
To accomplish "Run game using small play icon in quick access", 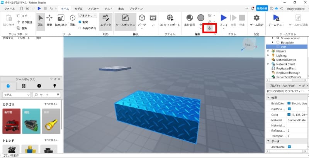I will [39, 8].
